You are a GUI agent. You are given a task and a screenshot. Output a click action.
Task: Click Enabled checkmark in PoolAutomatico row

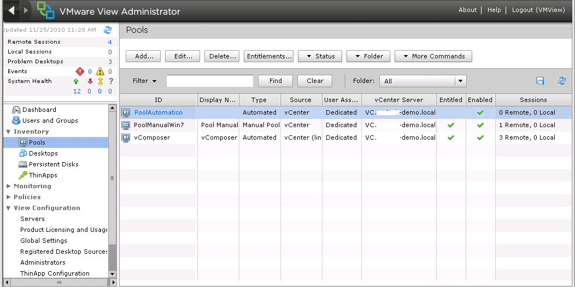pyautogui.click(x=480, y=112)
